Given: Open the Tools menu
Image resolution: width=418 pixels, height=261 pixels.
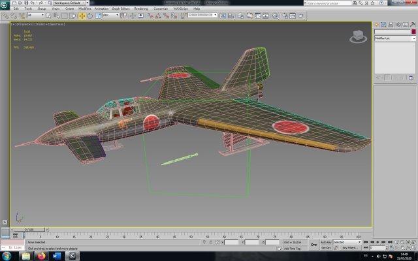Looking at the screenshot, I should pyautogui.click(x=28, y=8).
